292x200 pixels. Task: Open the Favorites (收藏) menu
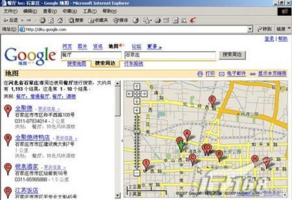(69, 11)
